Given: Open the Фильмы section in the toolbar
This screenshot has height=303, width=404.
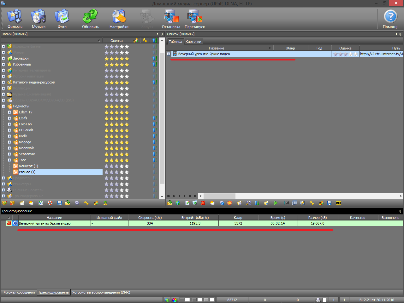Looking at the screenshot, I should coord(15,19).
